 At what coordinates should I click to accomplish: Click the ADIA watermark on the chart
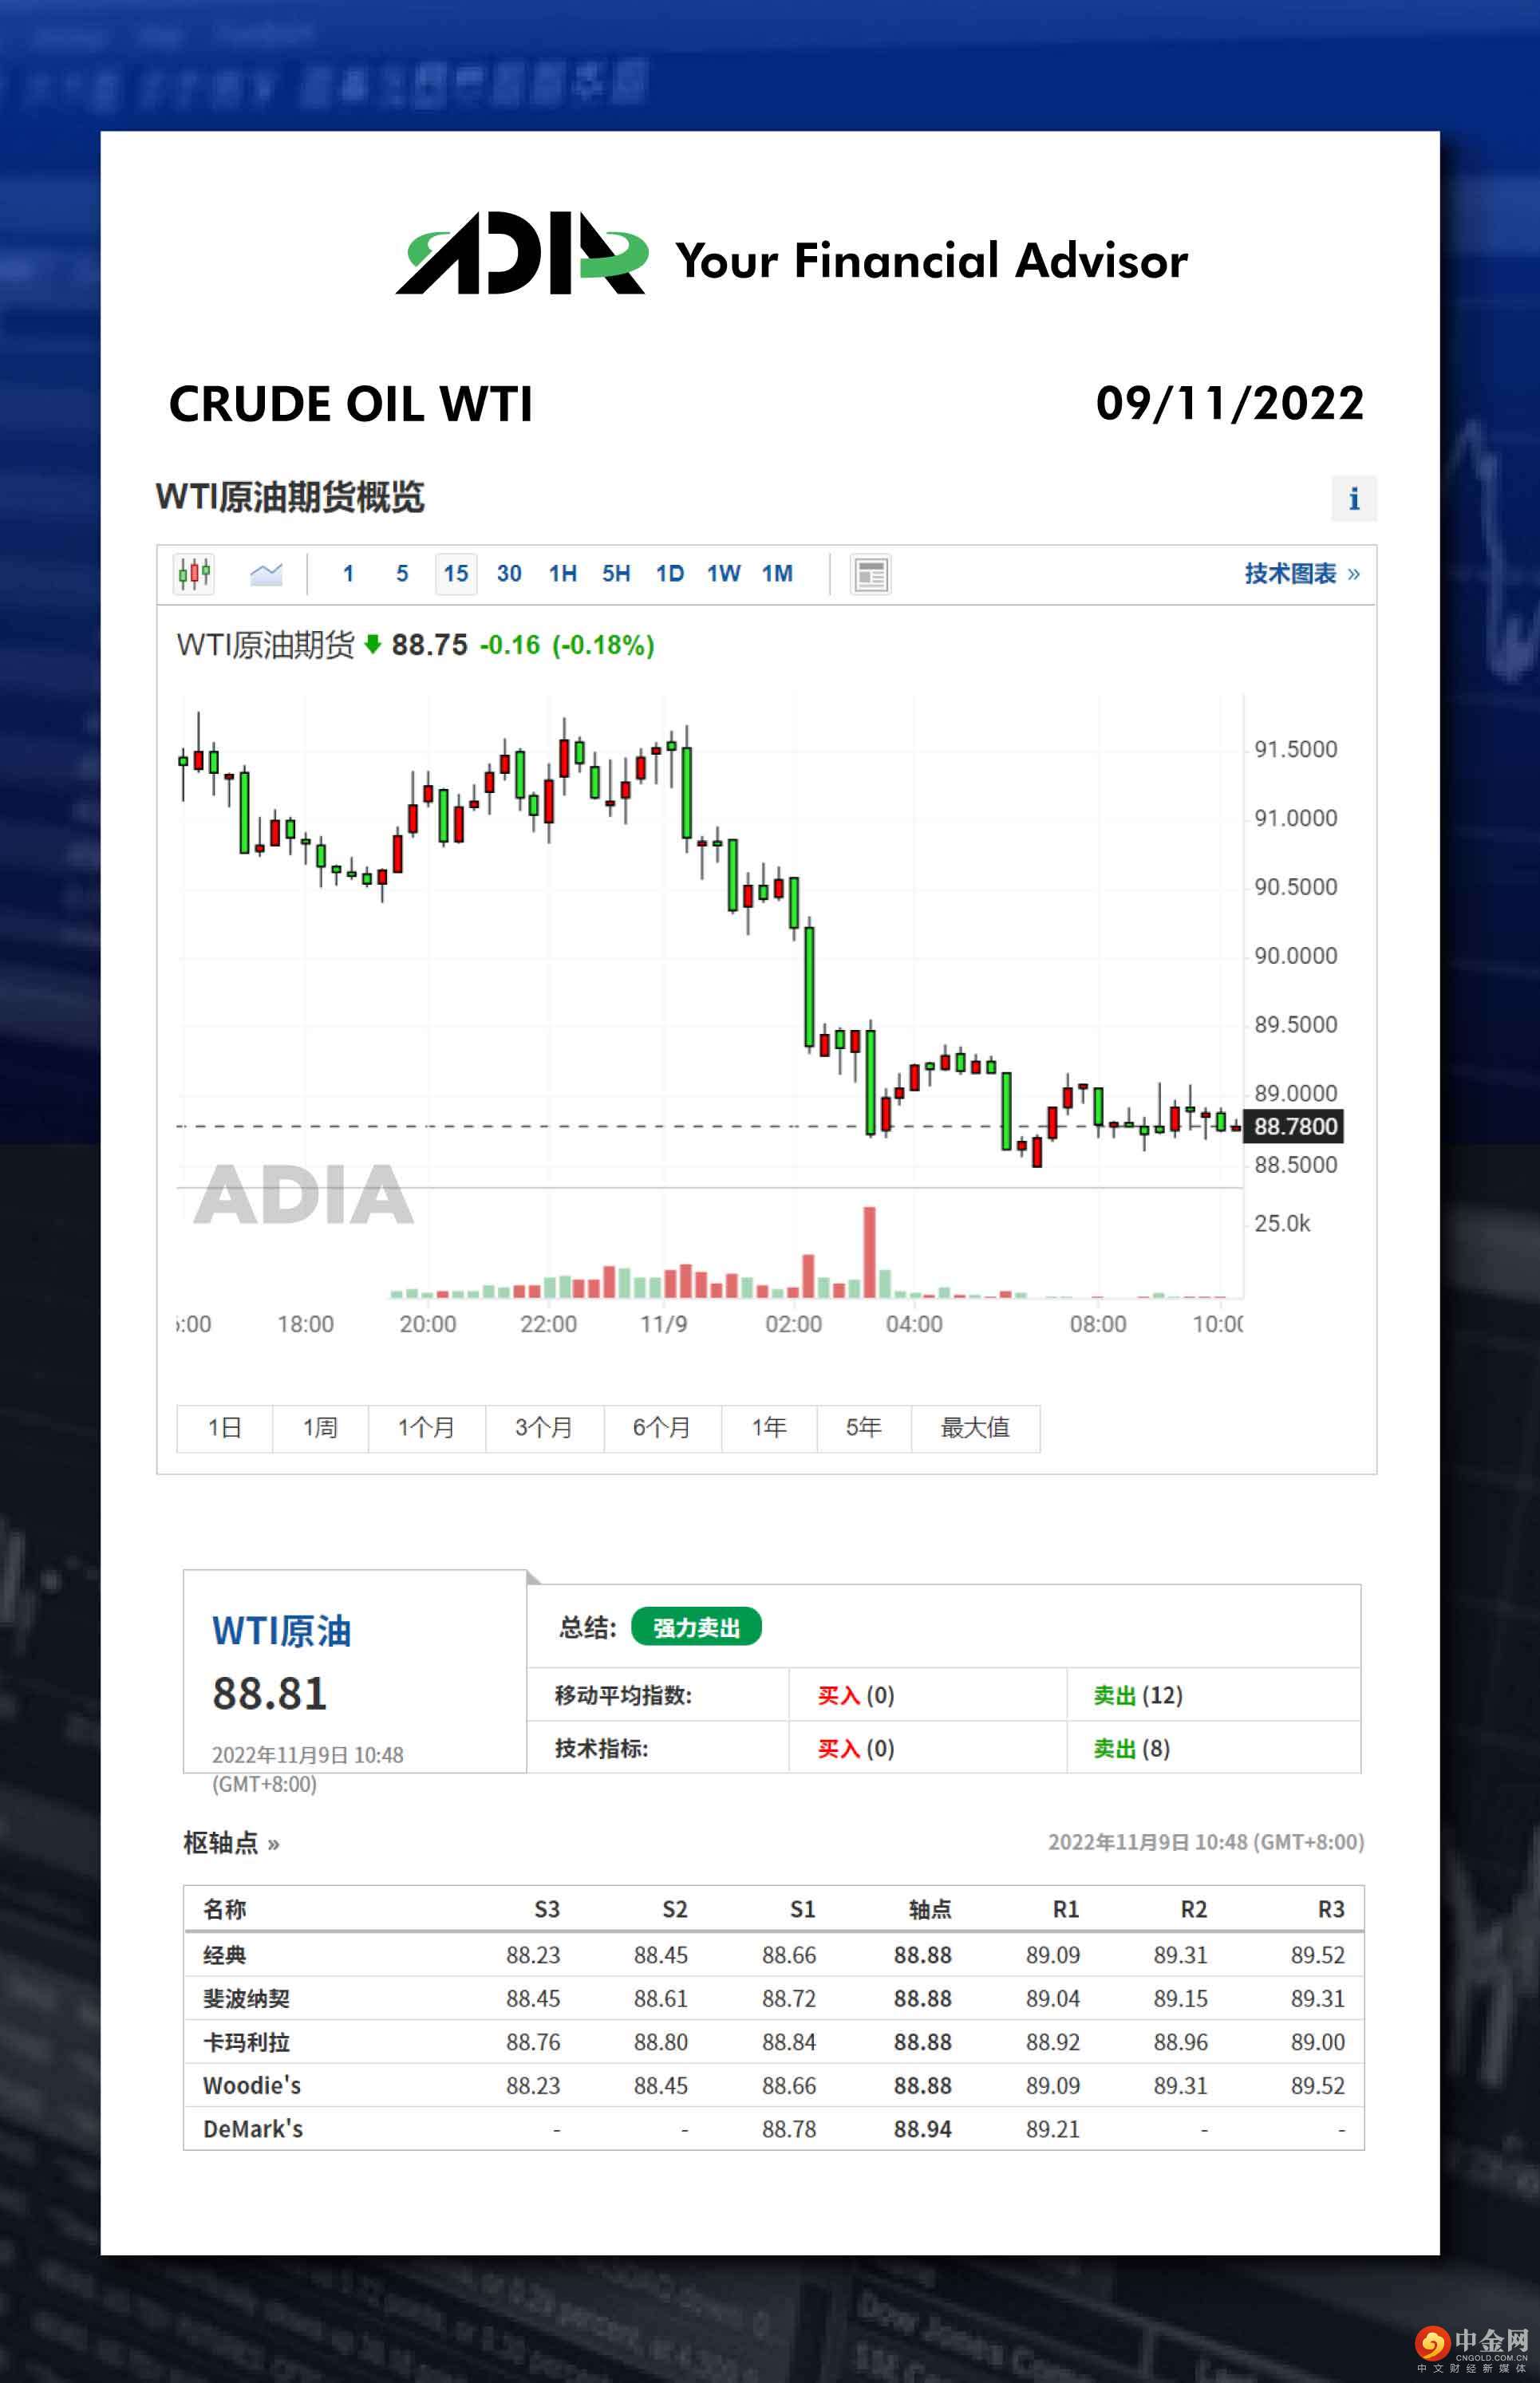click(x=304, y=1193)
